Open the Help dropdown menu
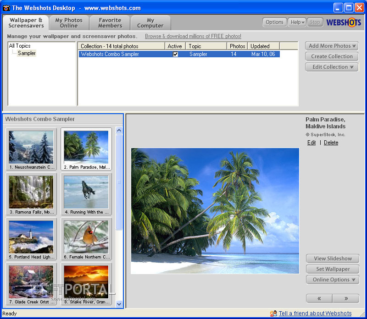Screen dimensions: 367x319 tap(297, 22)
